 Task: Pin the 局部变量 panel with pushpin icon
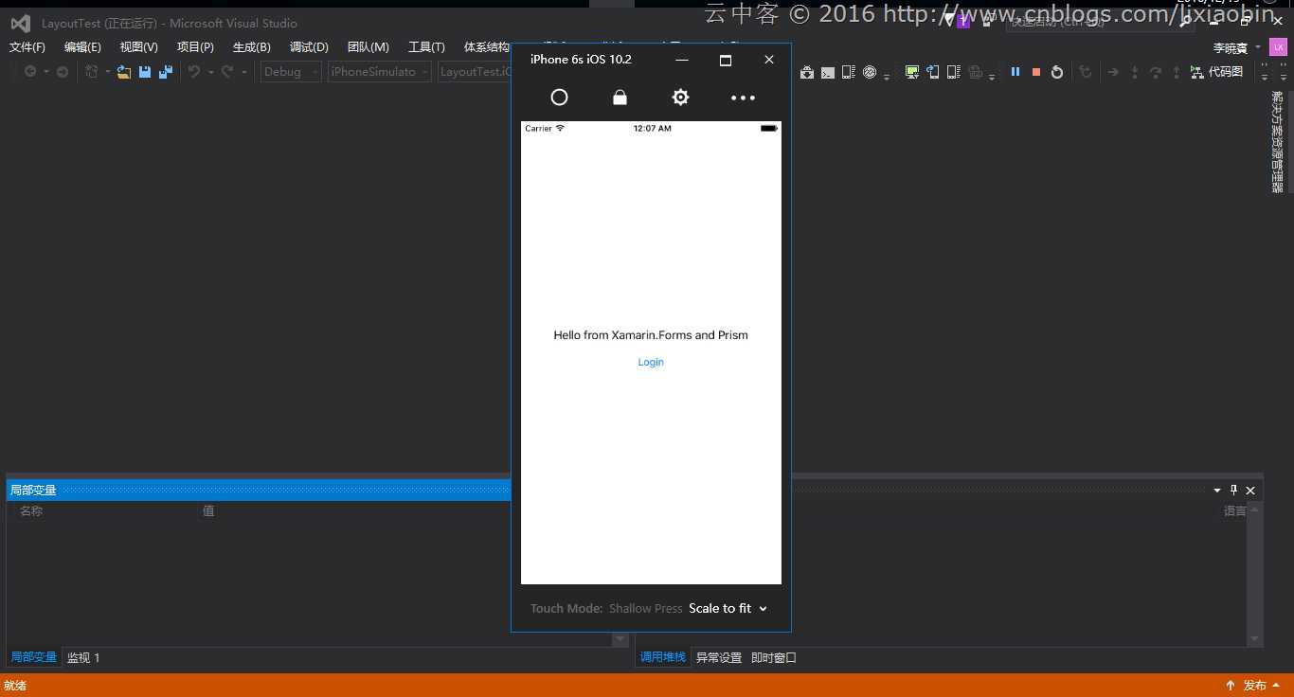[1233, 490]
